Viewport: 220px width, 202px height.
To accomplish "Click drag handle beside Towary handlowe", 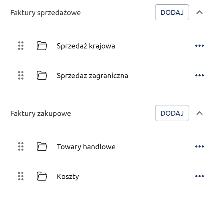I will 20,146.
